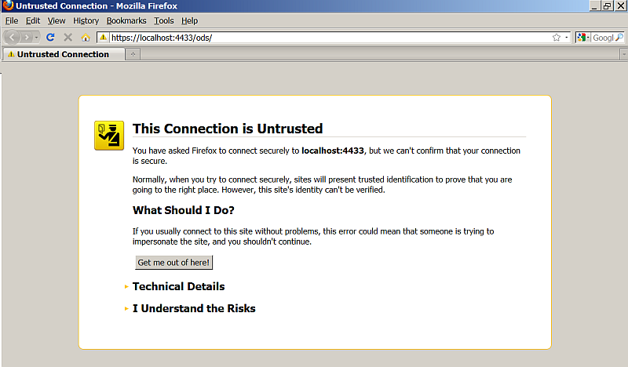This screenshot has height=367, width=628.
Task: Reload the current page
Action: (50, 37)
